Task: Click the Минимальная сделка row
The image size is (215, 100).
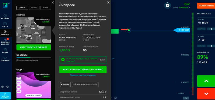Action: [83, 97]
